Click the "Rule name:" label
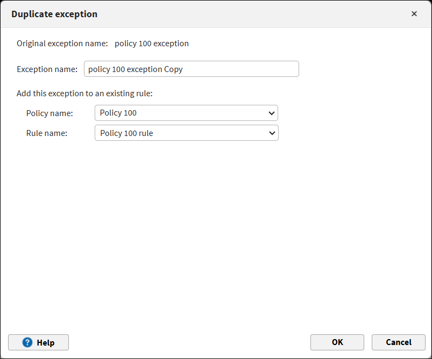Viewport: 432px width, 359px height. click(47, 133)
